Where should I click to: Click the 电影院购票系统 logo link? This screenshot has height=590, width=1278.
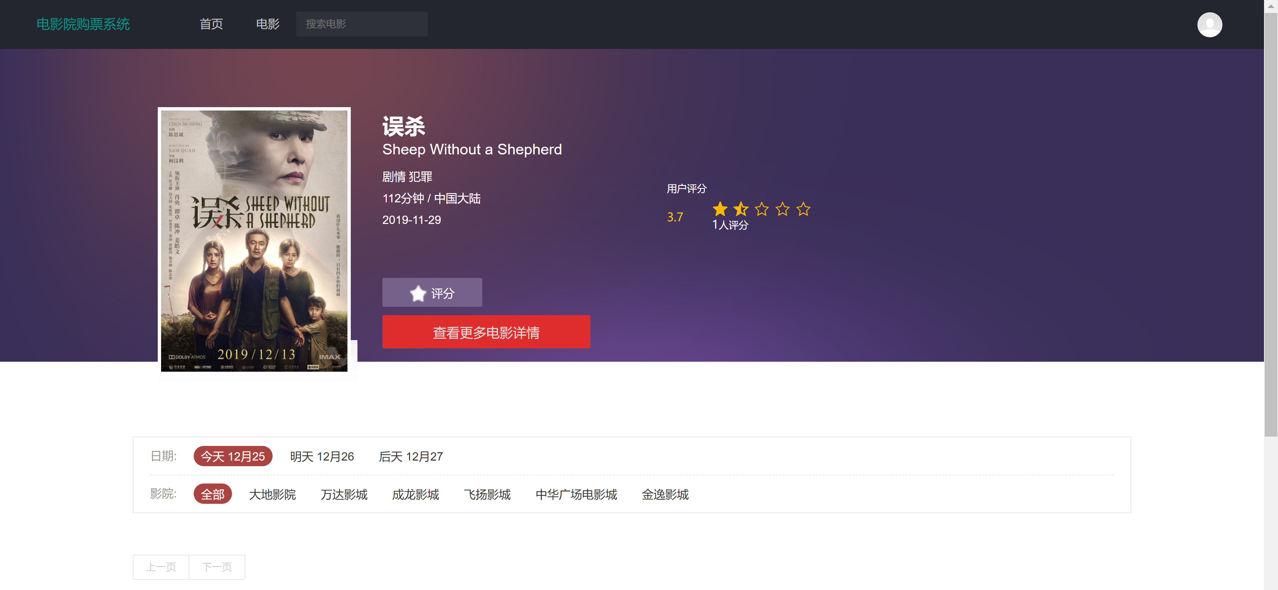point(83,24)
